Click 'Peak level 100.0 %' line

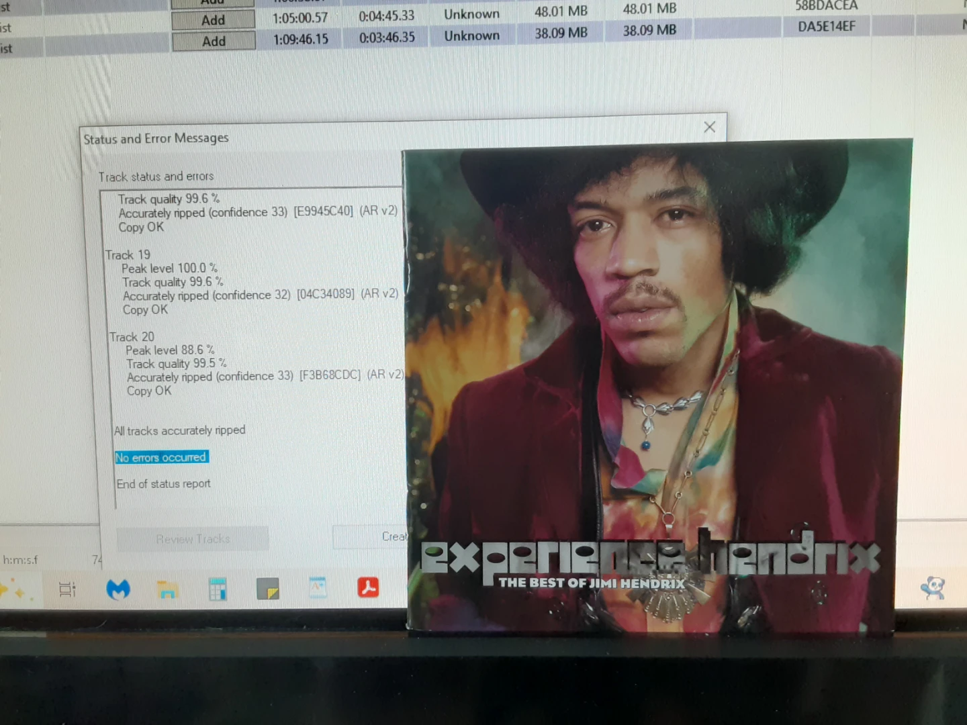point(169,269)
